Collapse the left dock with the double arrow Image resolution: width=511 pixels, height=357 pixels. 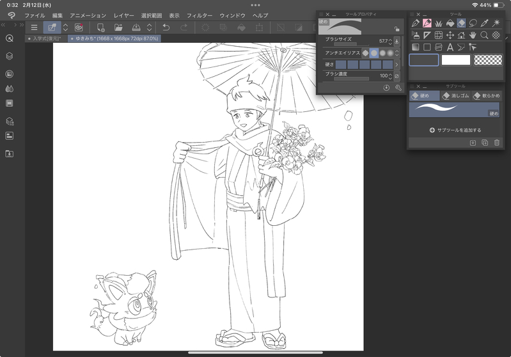pos(3,25)
